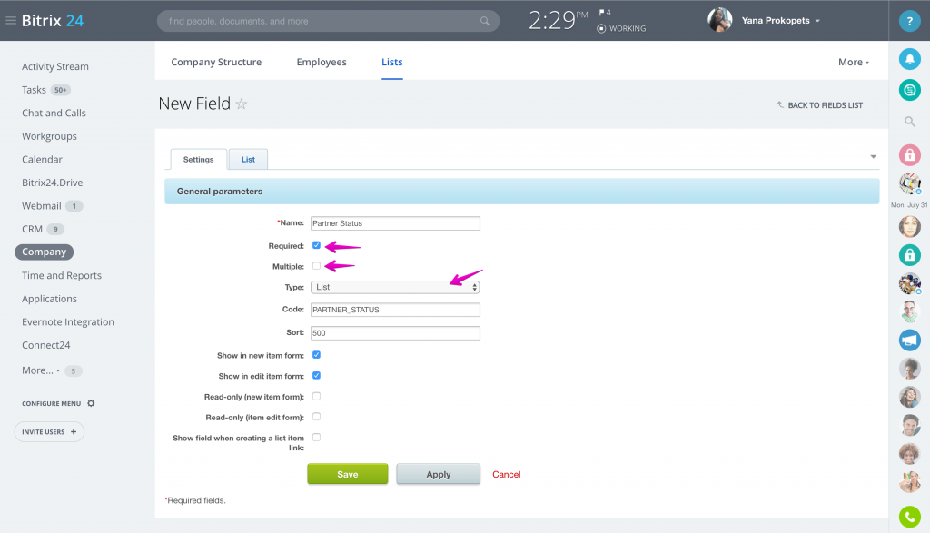Open the Type dropdown showing List
Screen dimensions: 930x533
point(395,287)
